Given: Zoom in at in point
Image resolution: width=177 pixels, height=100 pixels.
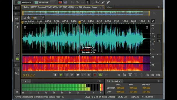Looking at the screenshot, I should point(147,75).
